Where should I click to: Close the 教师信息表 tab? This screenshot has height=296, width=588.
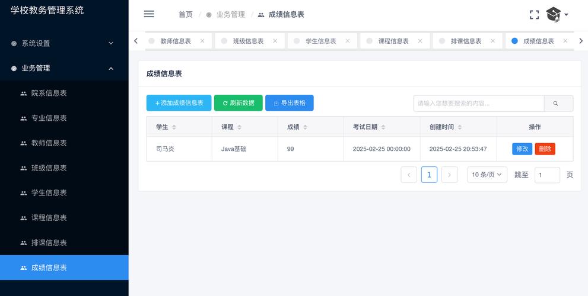pyautogui.click(x=202, y=41)
